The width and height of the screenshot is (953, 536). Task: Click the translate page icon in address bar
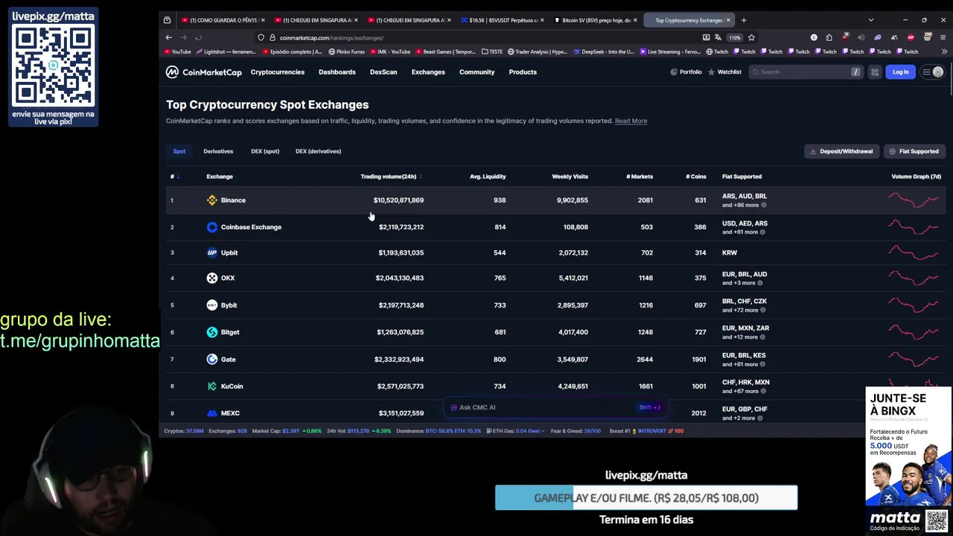tap(718, 37)
